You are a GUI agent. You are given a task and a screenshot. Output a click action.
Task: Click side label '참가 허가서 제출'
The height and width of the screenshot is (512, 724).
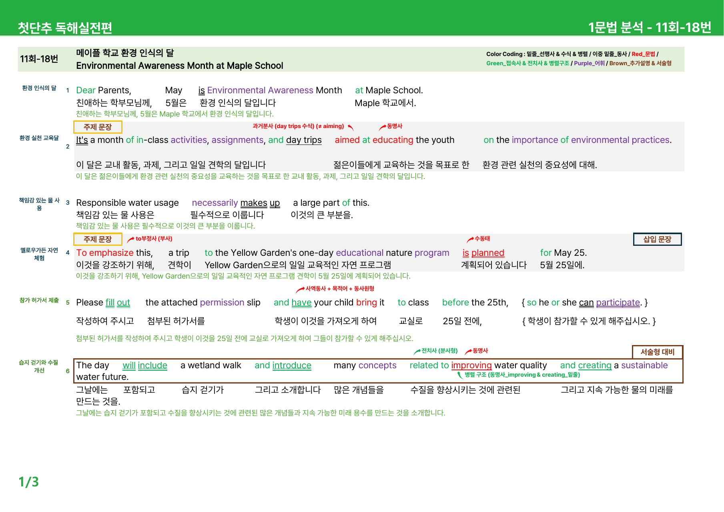click(39, 300)
